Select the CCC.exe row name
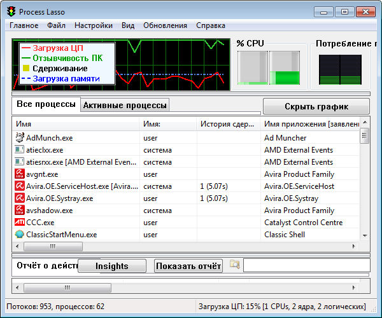The width and height of the screenshot is (382, 318). pos(40,223)
